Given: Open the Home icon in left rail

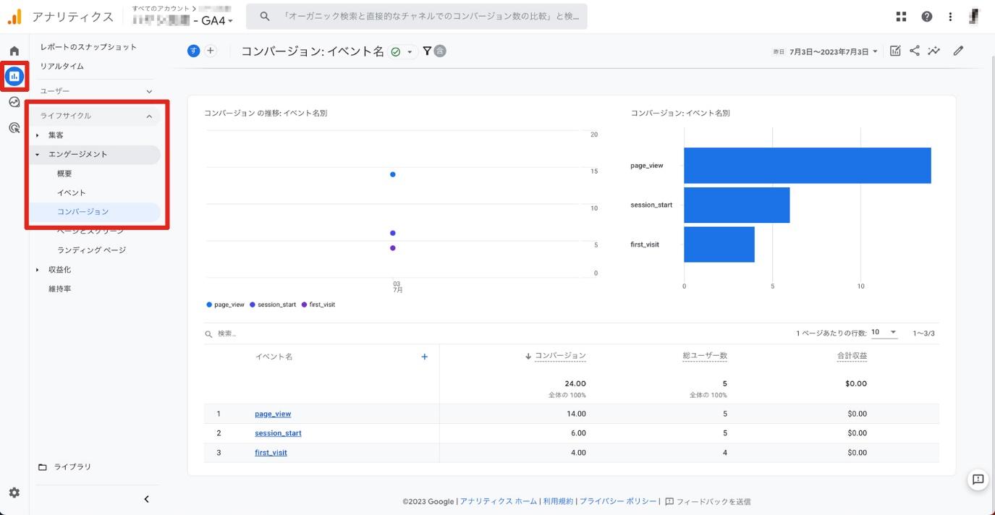Looking at the screenshot, I should (x=14, y=51).
